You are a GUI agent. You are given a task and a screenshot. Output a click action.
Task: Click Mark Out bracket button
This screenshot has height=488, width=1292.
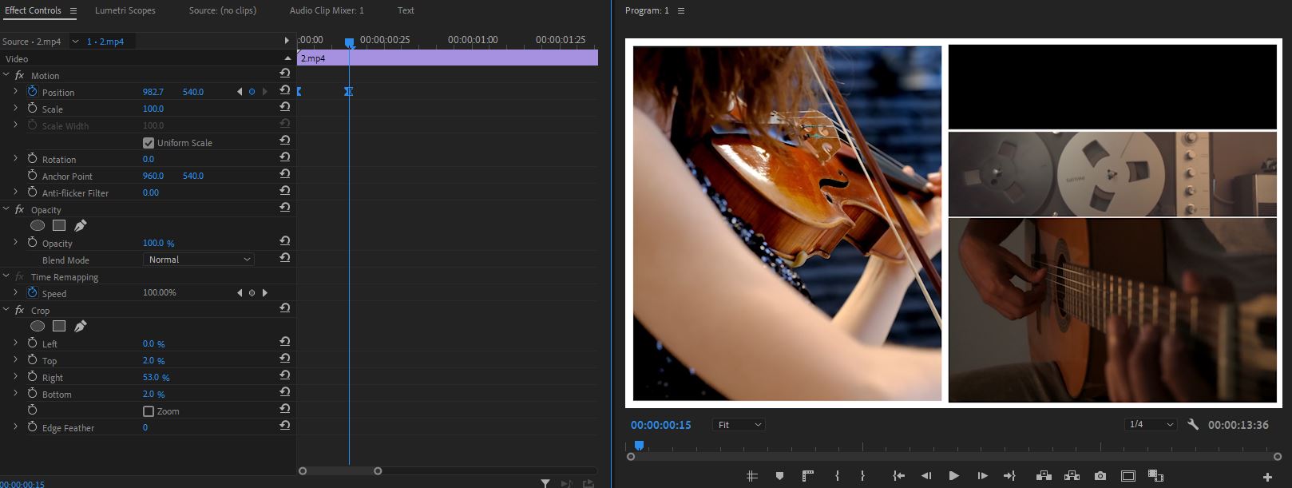click(862, 476)
